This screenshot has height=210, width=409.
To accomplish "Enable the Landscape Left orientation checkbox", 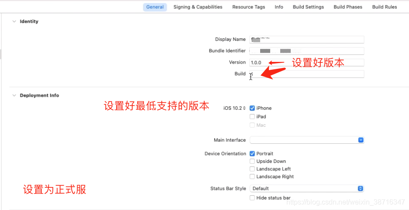I will (x=252, y=169).
